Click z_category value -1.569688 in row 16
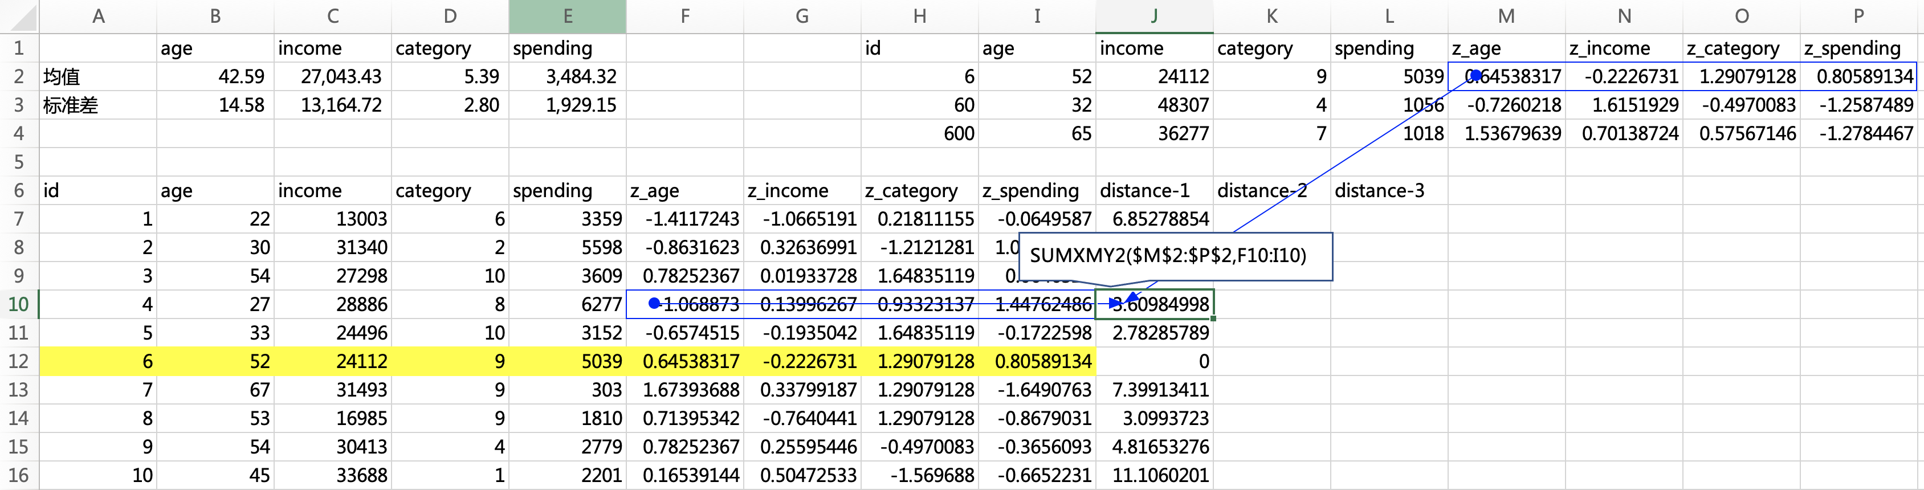This screenshot has height=490, width=1924. (x=919, y=475)
